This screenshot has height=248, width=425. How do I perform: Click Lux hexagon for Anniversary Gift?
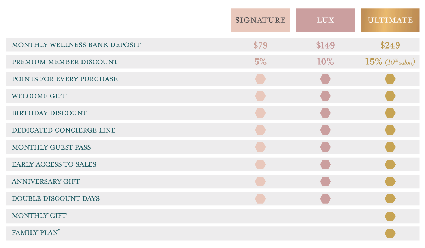point(325,181)
